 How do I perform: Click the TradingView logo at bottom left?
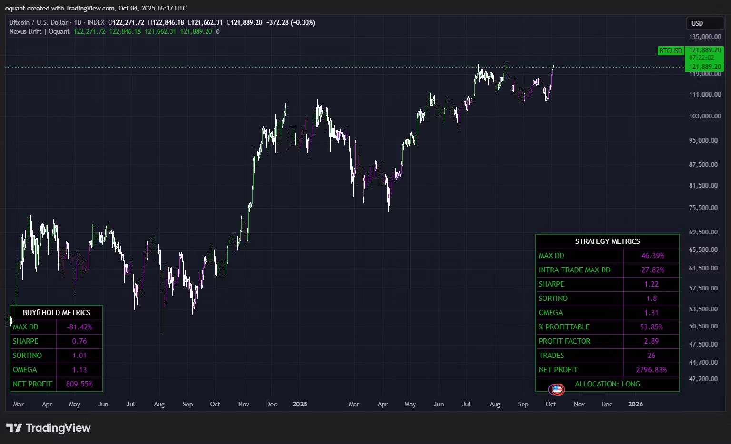tap(48, 428)
